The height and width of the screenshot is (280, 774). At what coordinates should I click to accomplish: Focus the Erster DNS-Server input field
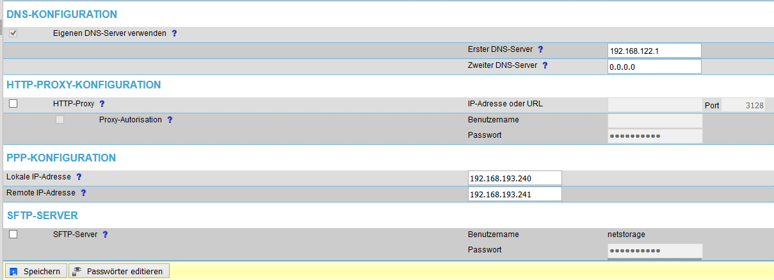click(654, 51)
